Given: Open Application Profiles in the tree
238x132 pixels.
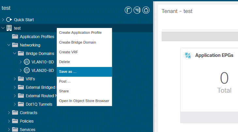Looking at the screenshot, I should 37,37.
